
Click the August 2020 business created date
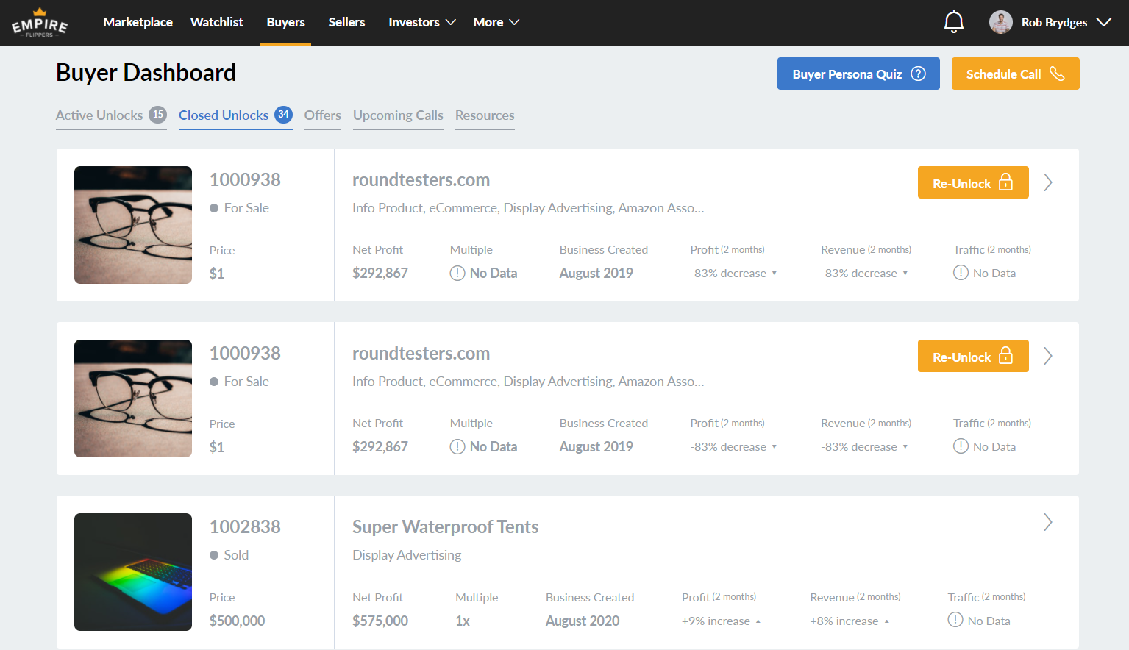pos(583,621)
